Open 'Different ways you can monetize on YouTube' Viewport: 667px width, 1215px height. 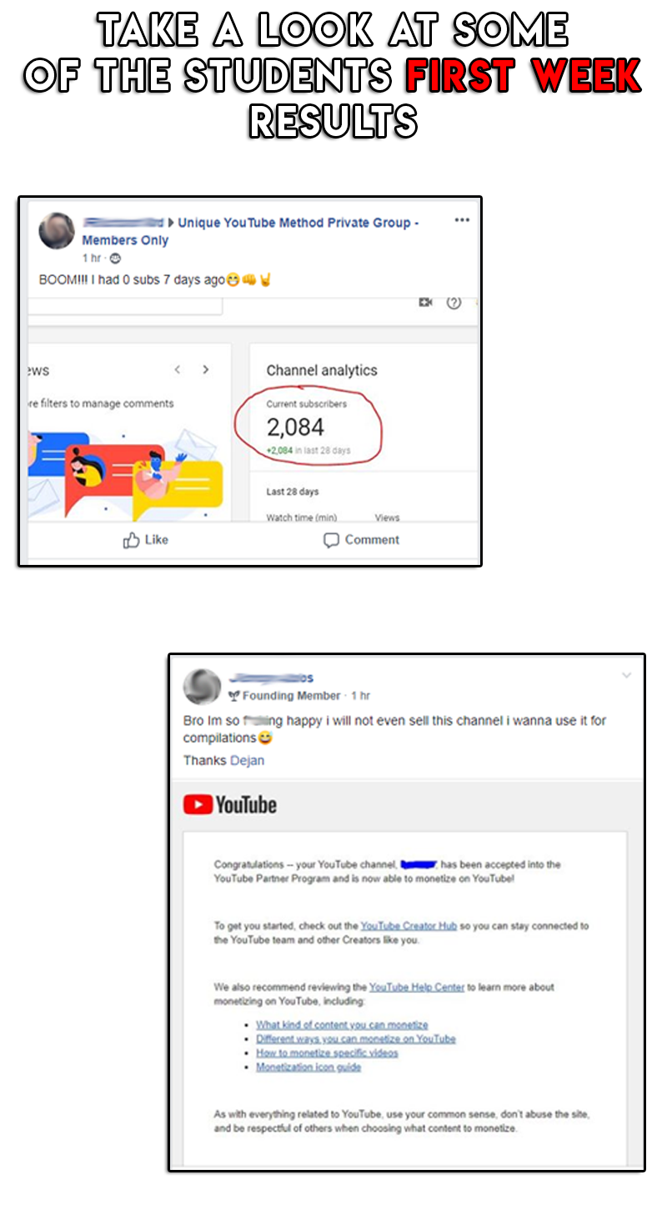click(x=356, y=1039)
